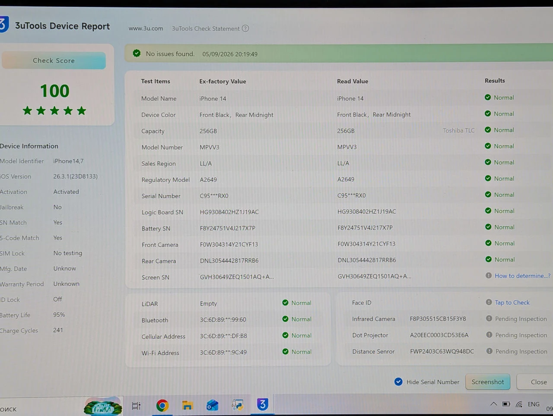Click the Toshiba TLC label in Capacity row
This screenshot has height=416, width=553.
click(x=459, y=130)
